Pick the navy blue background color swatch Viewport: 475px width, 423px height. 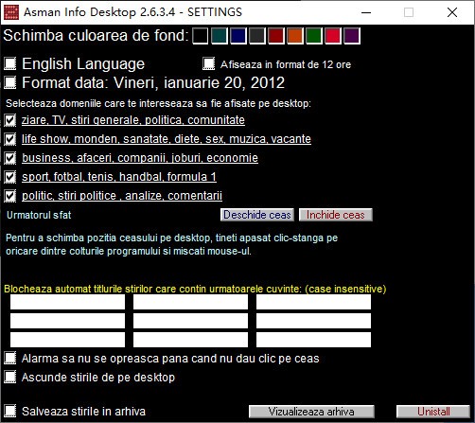coord(237,36)
